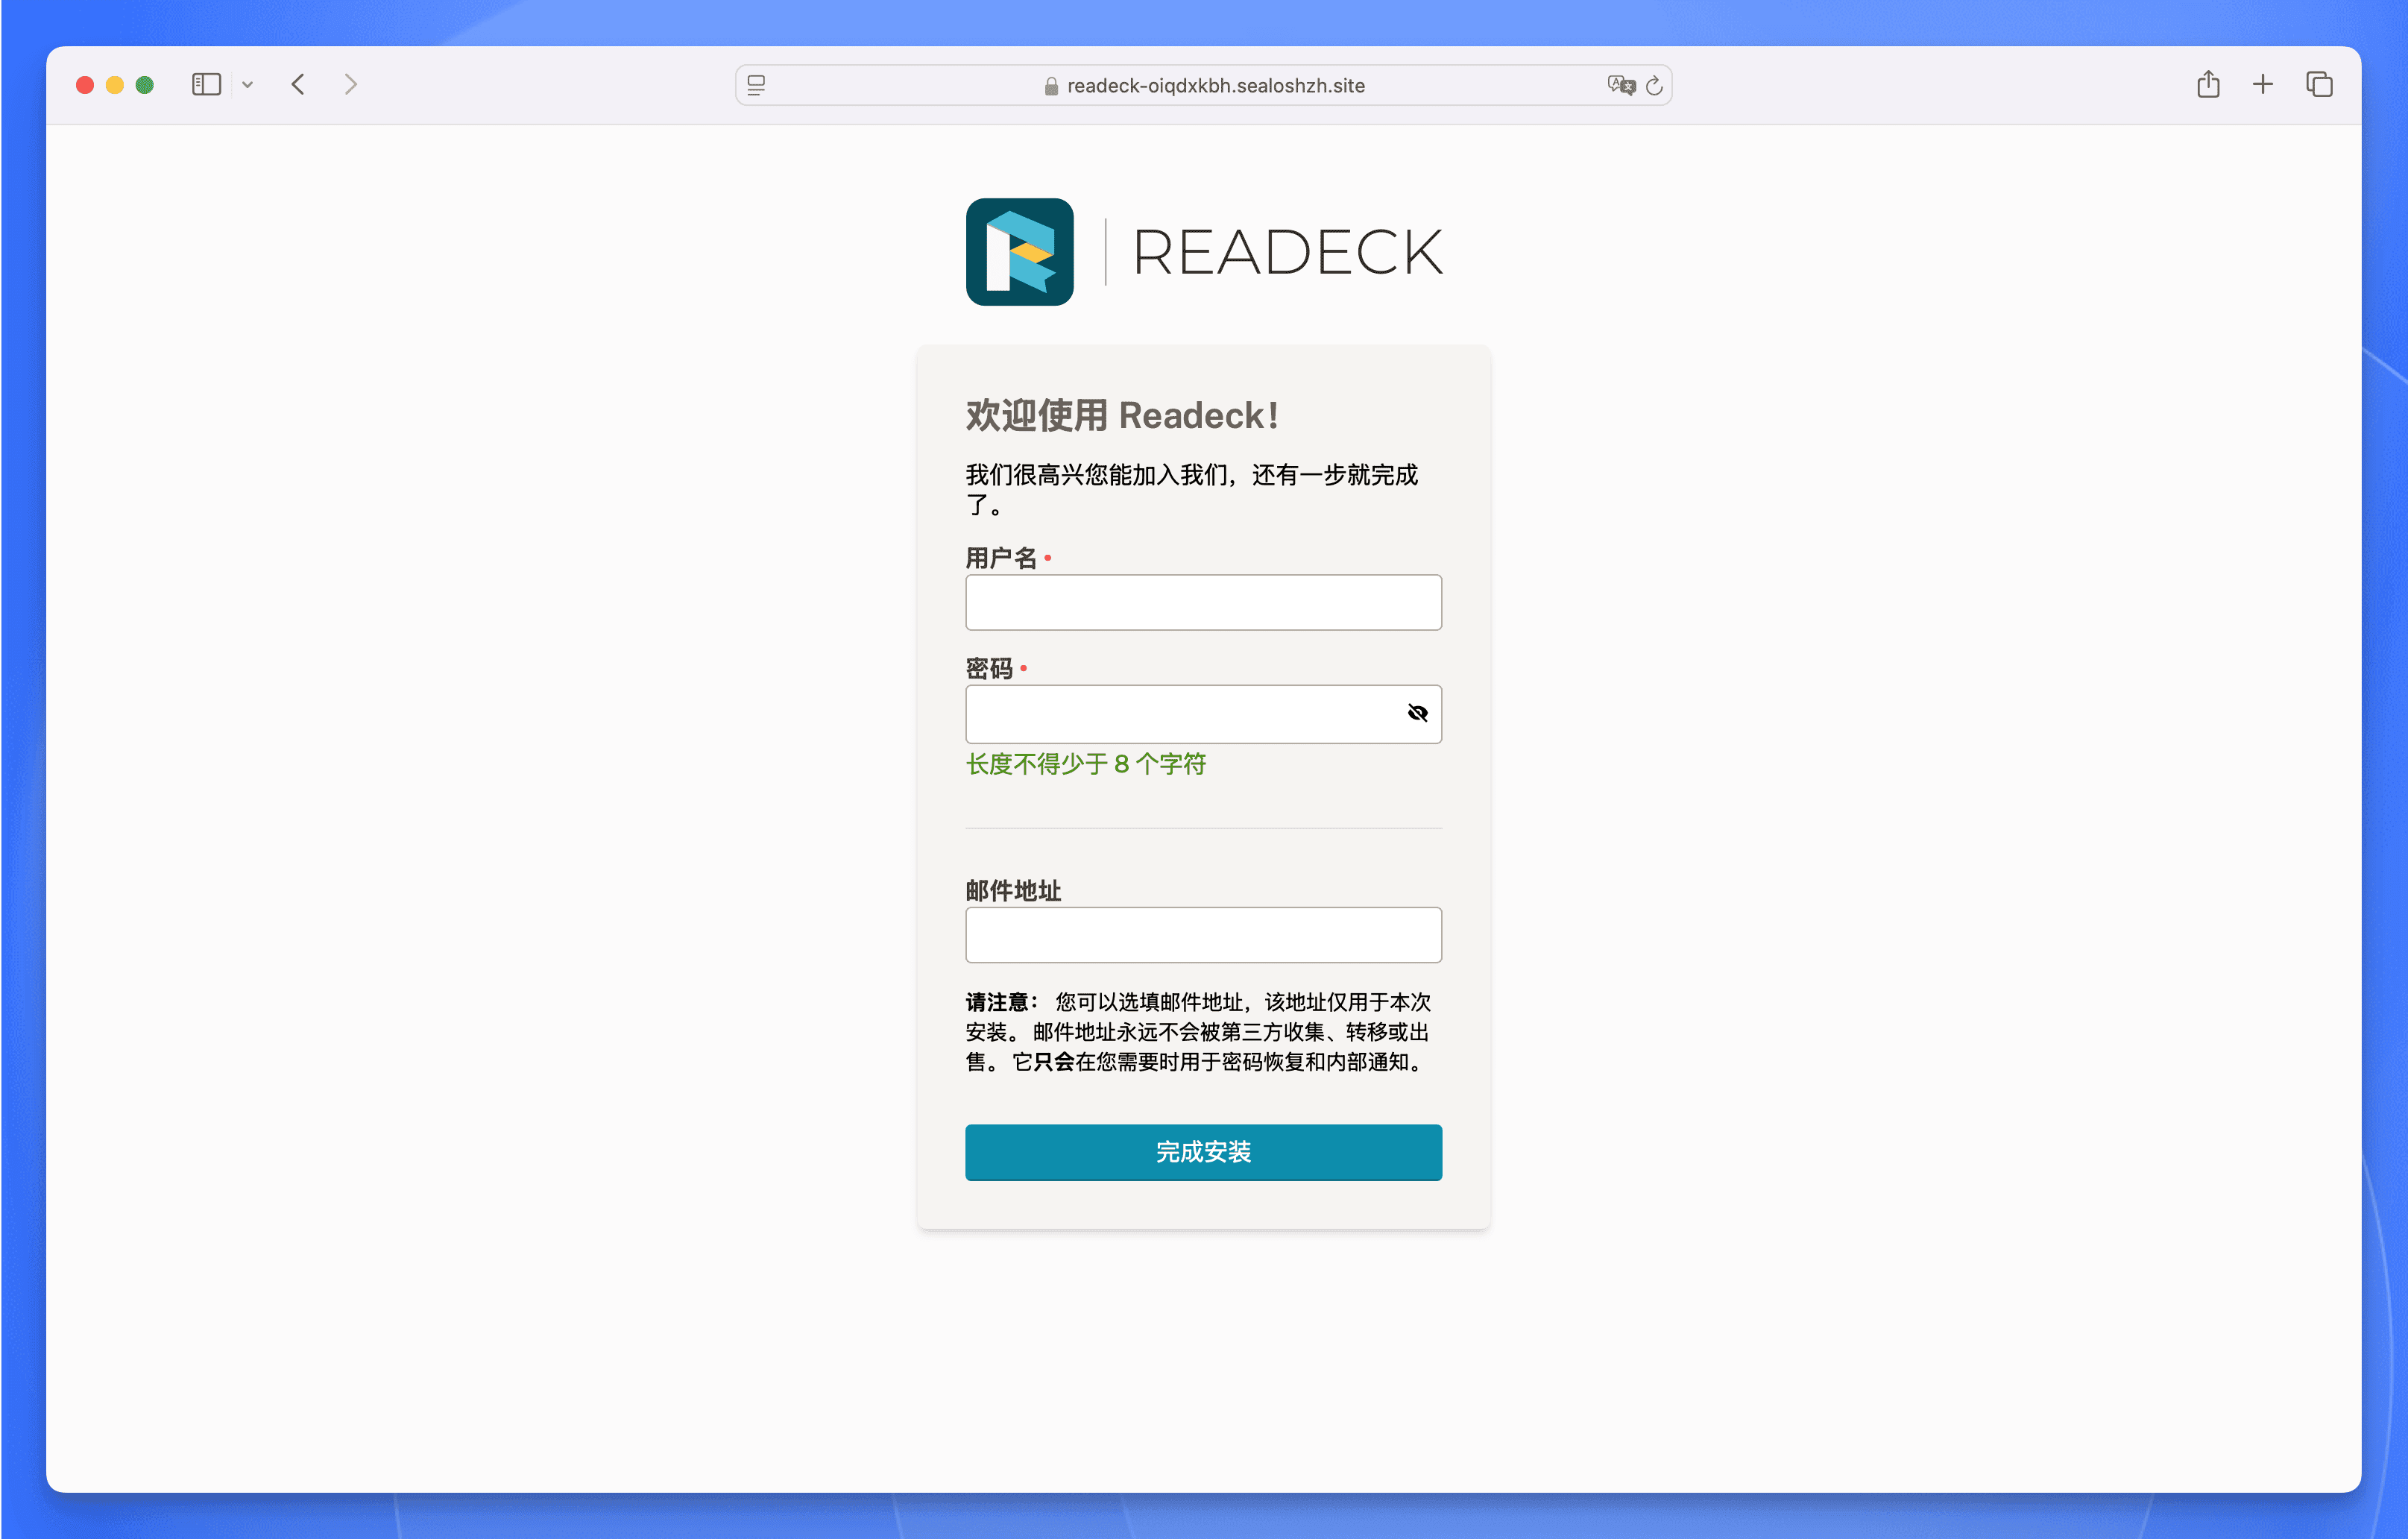Click the 密码 password input field
The image size is (2408, 1539).
(1180, 713)
